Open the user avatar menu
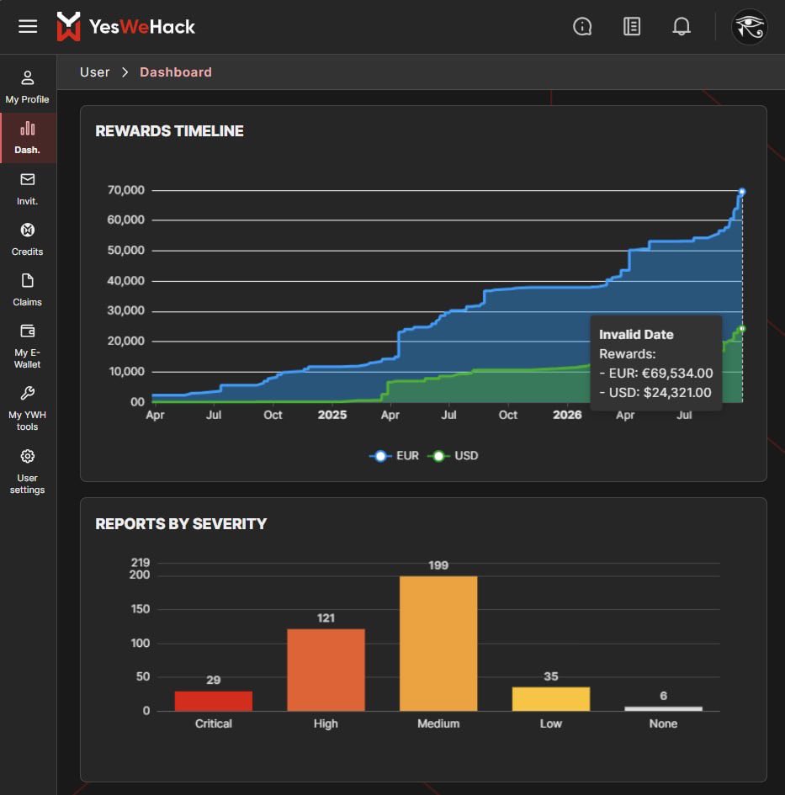This screenshot has height=795, width=785. tap(749, 27)
